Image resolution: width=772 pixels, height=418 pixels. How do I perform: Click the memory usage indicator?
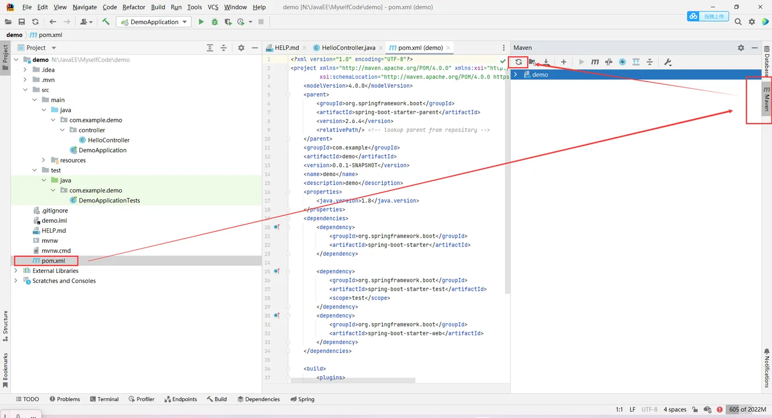747,410
